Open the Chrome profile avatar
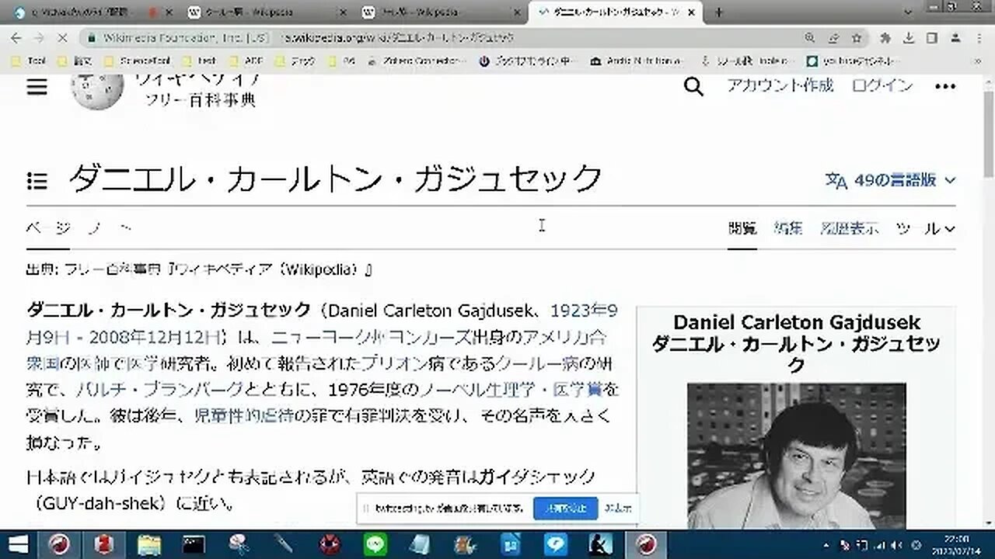The height and width of the screenshot is (559, 995). tap(955, 37)
